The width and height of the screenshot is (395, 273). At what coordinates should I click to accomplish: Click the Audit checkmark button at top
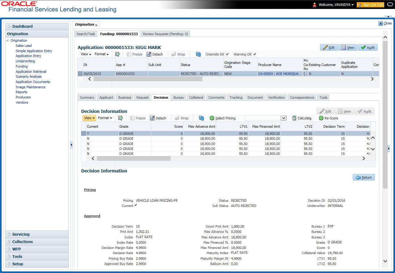(x=368, y=48)
